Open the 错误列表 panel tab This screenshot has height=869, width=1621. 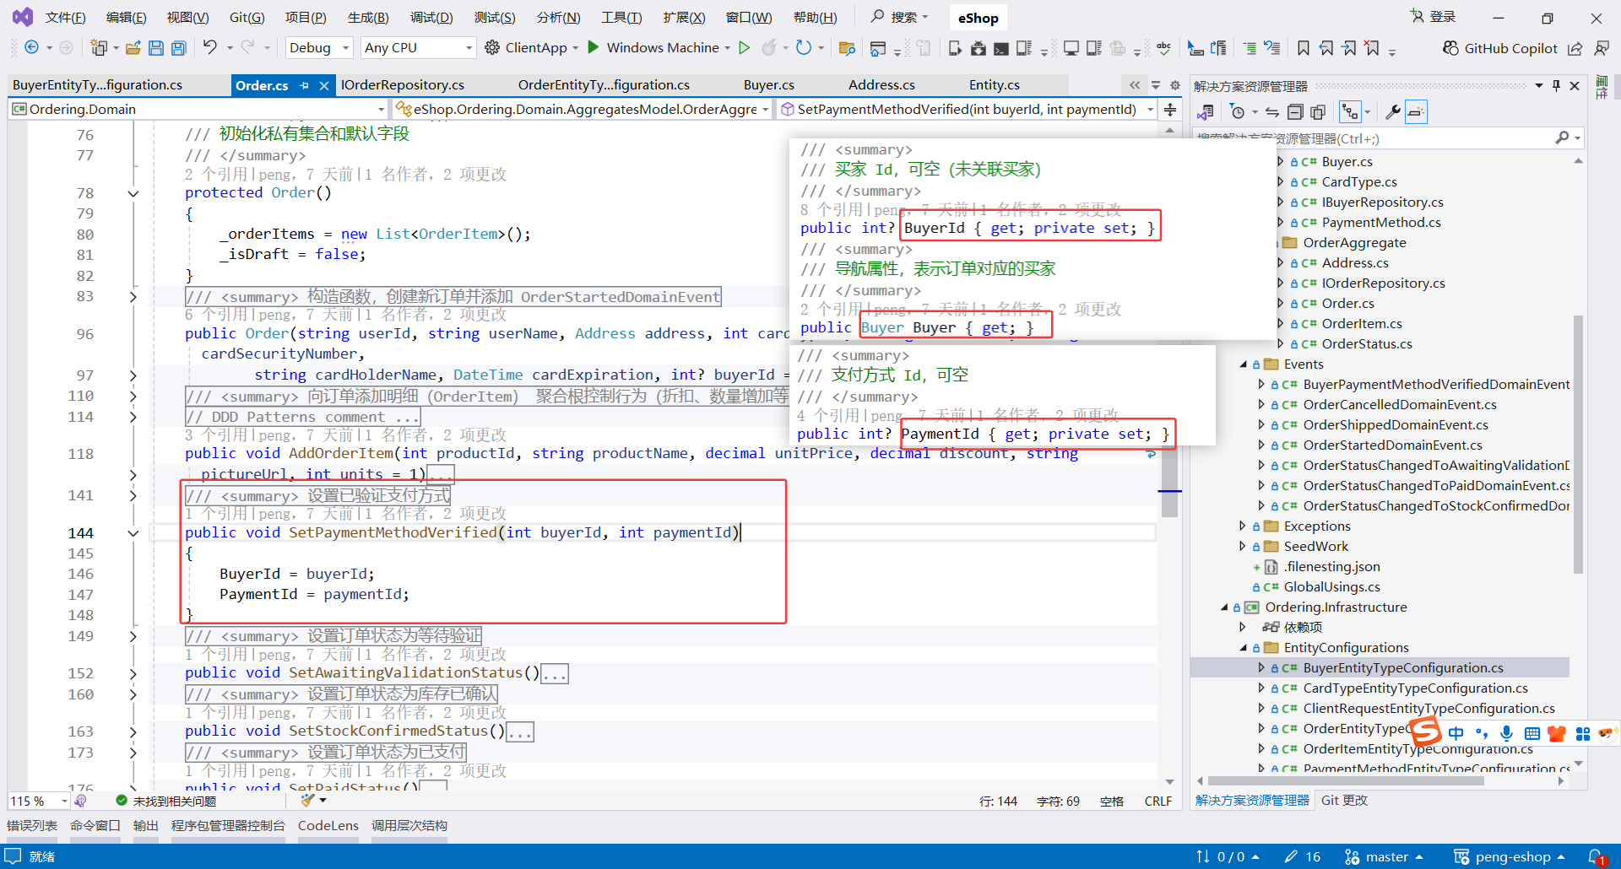point(32,826)
